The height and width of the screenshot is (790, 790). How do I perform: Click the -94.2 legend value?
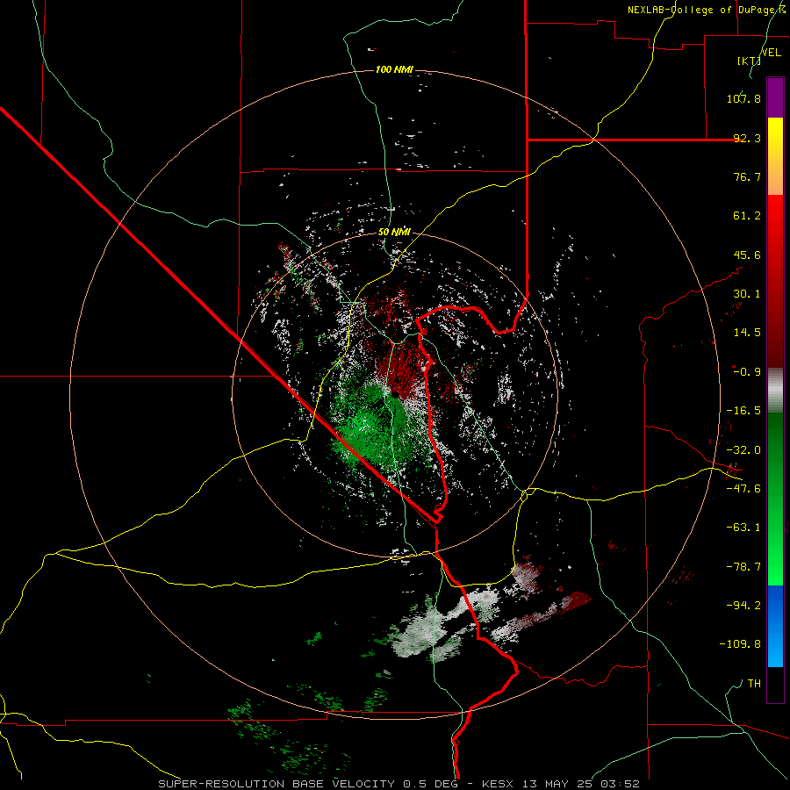(x=743, y=605)
